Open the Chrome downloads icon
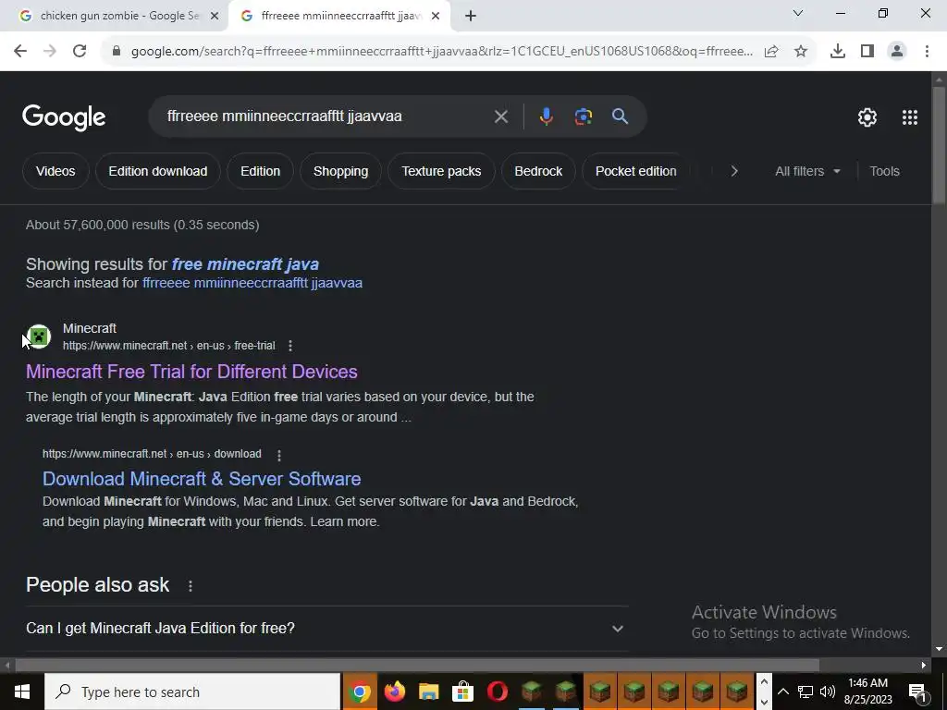The width and height of the screenshot is (947, 710). tap(838, 52)
